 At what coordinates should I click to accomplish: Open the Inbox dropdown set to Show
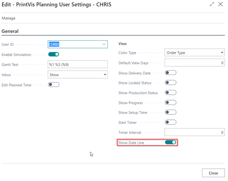78,75
